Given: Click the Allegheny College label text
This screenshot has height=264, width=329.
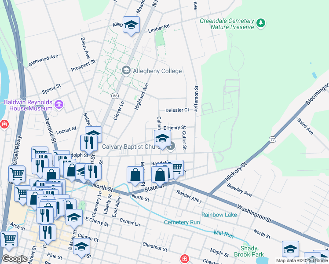Looking at the screenshot, I should click(157, 71).
